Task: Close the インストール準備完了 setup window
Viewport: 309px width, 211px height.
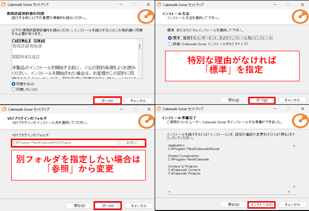Action: [302, 109]
